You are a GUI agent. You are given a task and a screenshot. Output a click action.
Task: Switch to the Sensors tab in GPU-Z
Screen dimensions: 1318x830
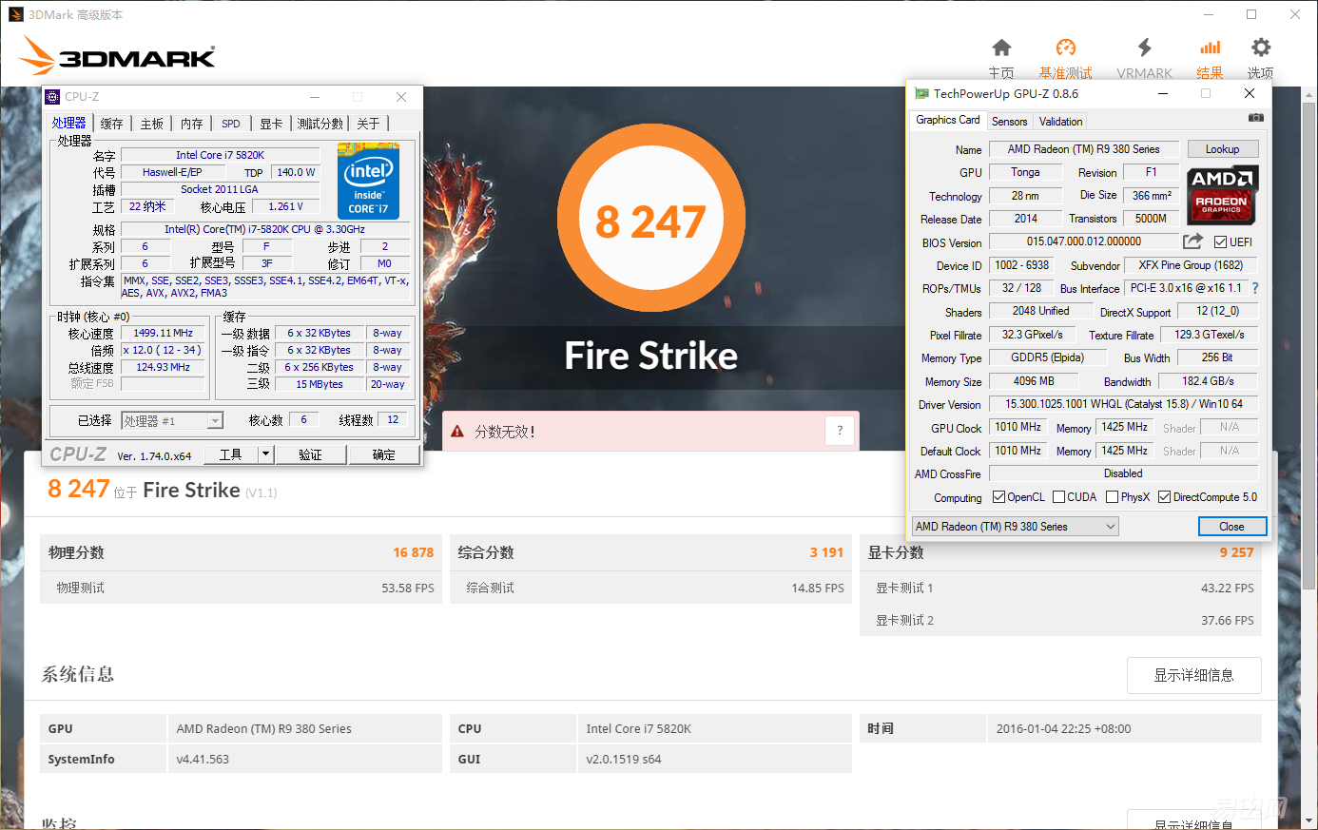pyautogui.click(x=1009, y=122)
